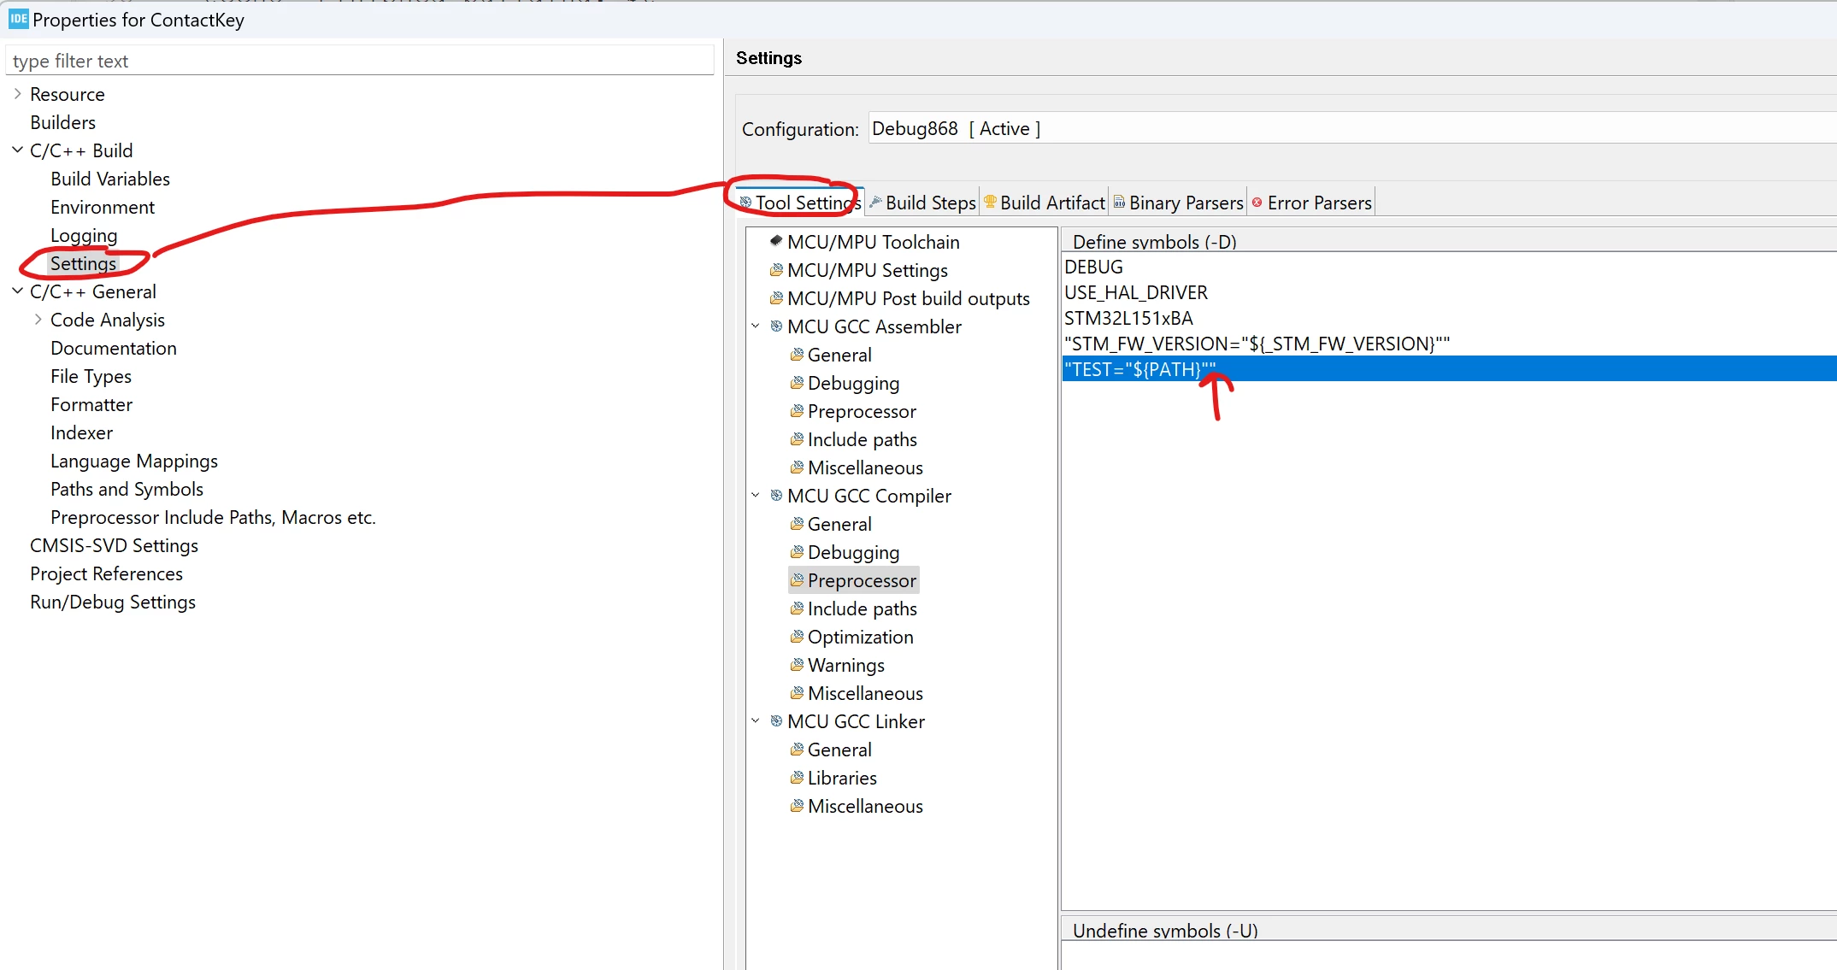
Task: Click the MCU GCC Linker tool icon
Action: point(776,721)
